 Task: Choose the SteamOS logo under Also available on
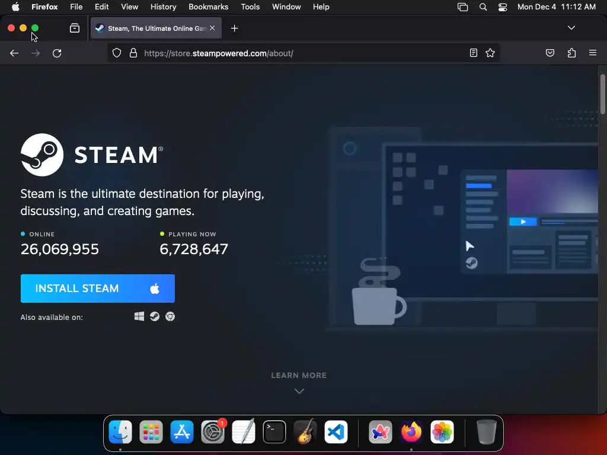point(155,316)
